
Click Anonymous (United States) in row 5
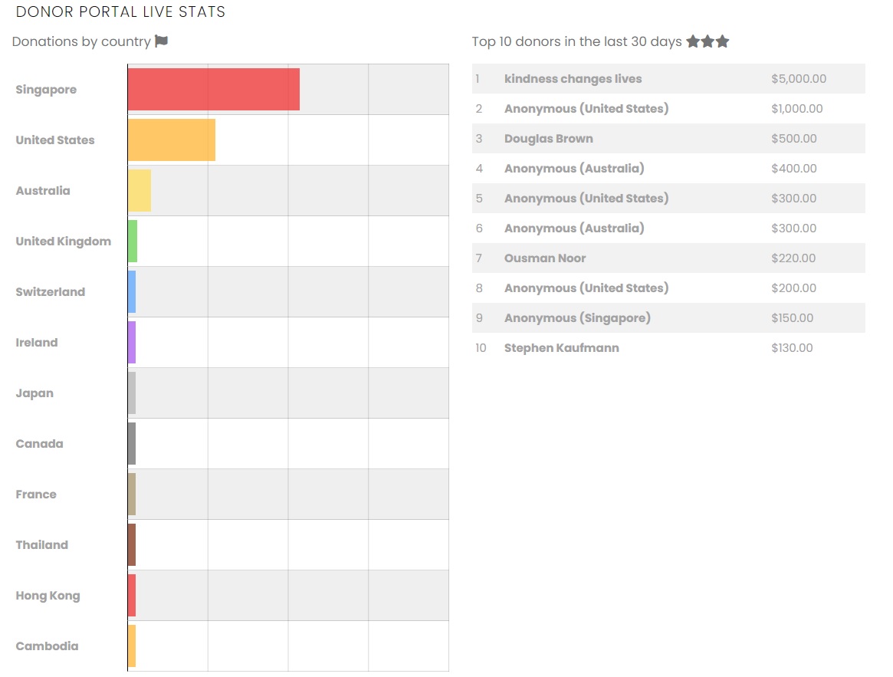click(x=586, y=199)
